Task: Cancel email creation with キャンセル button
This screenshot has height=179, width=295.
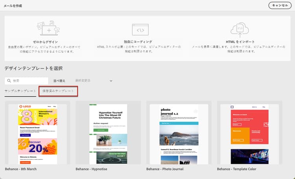Action: 280,5
